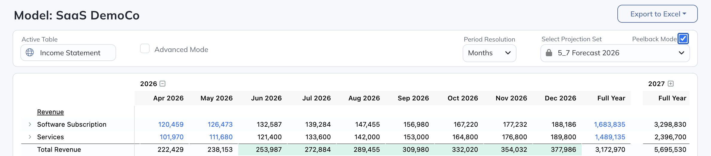
Task: Click the Aug 2026 column header
Action: tap(364, 98)
